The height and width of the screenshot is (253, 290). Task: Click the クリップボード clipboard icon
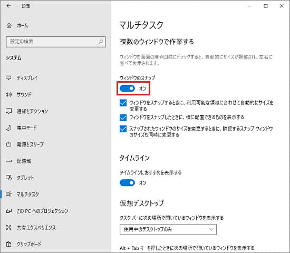coord(8,244)
